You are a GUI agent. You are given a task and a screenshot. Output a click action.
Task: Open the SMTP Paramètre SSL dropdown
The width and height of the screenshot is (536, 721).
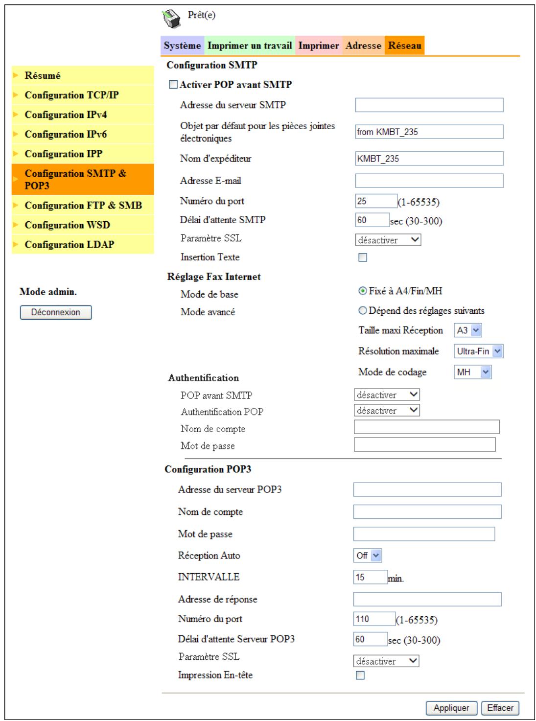[x=388, y=240]
